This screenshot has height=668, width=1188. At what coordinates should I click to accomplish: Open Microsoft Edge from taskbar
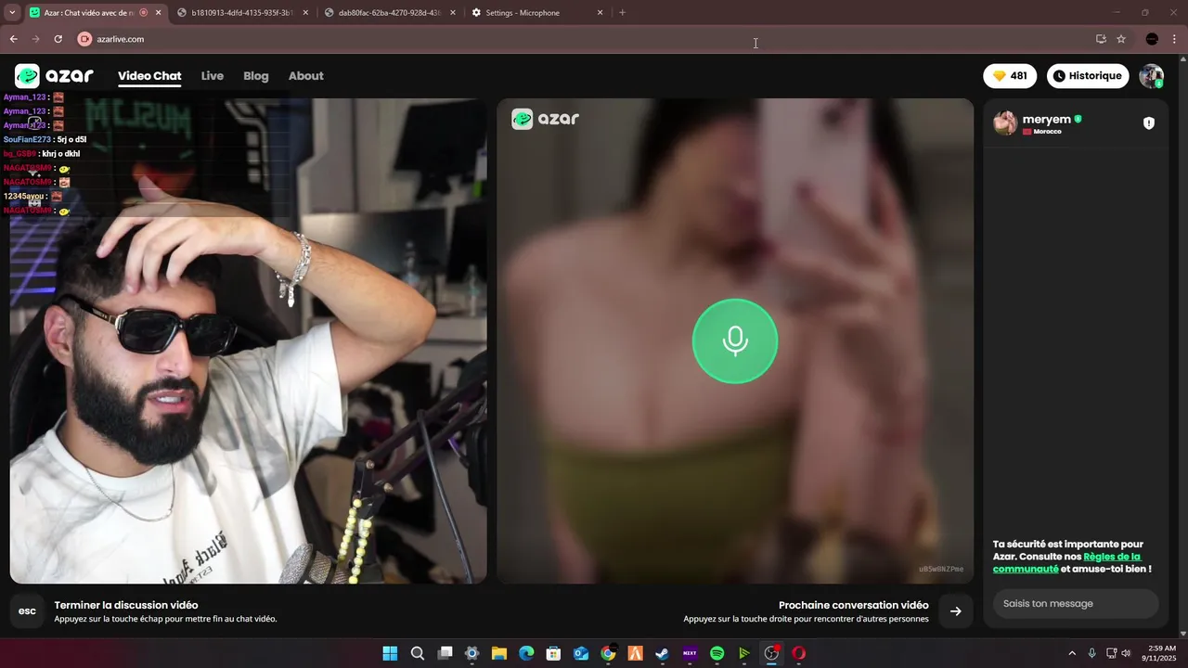pyautogui.click(x=526, y=653)
